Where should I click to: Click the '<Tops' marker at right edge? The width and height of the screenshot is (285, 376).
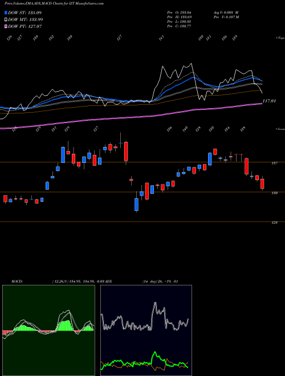280,38
